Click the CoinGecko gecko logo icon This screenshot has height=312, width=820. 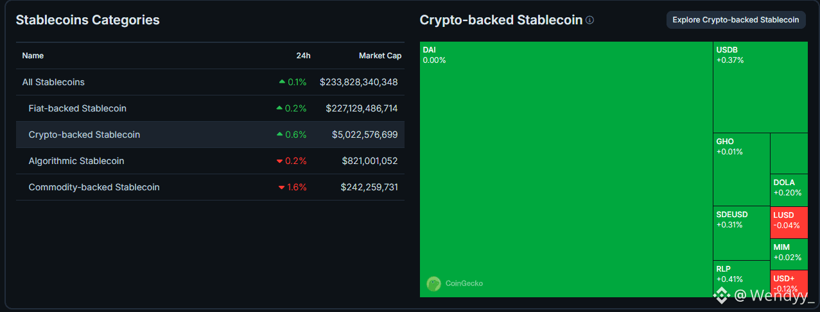433,283
